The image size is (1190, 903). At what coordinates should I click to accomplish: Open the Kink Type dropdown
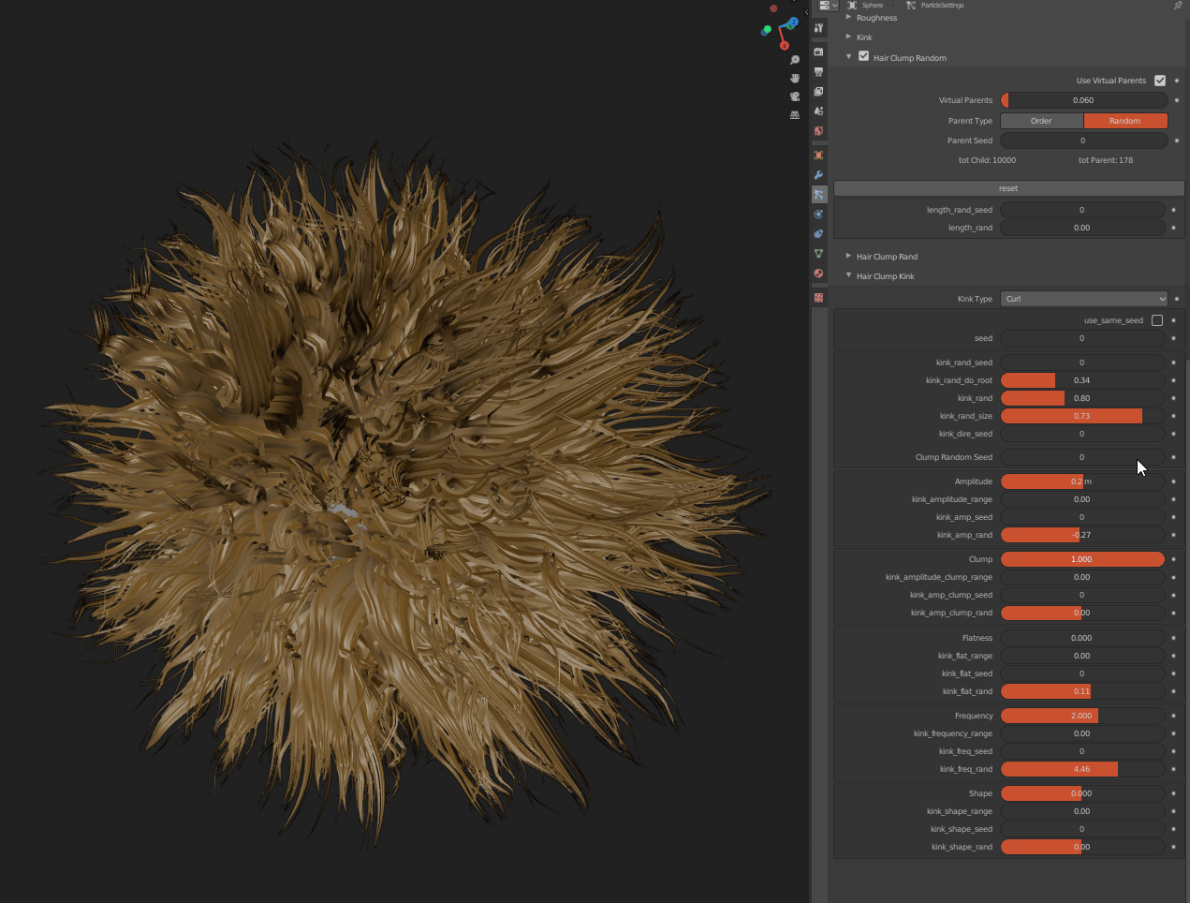click(x=1084, y=299)
